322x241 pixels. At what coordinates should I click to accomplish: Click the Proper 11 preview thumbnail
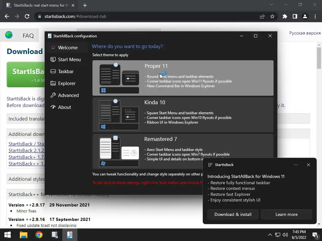click(x=119, y=78)
